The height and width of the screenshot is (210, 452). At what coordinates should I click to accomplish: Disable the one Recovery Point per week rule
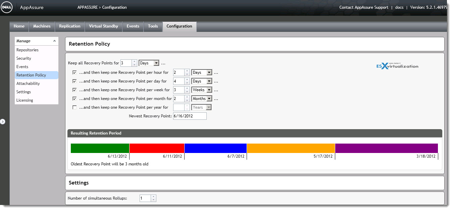point(74,90)
